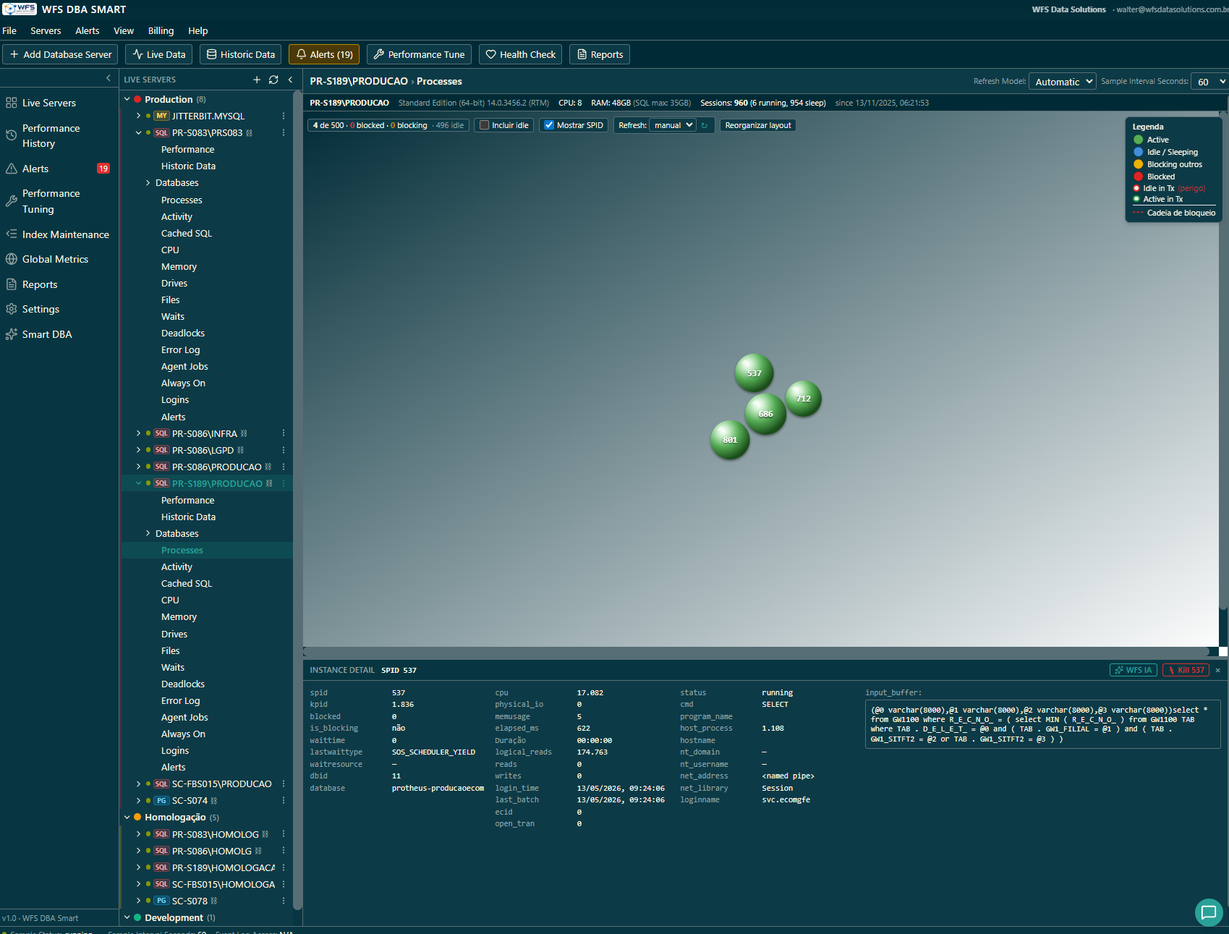Viewport: 1229px width, 934px height.
Task: Click the WFS IA button
Action: click(1134, 670)
